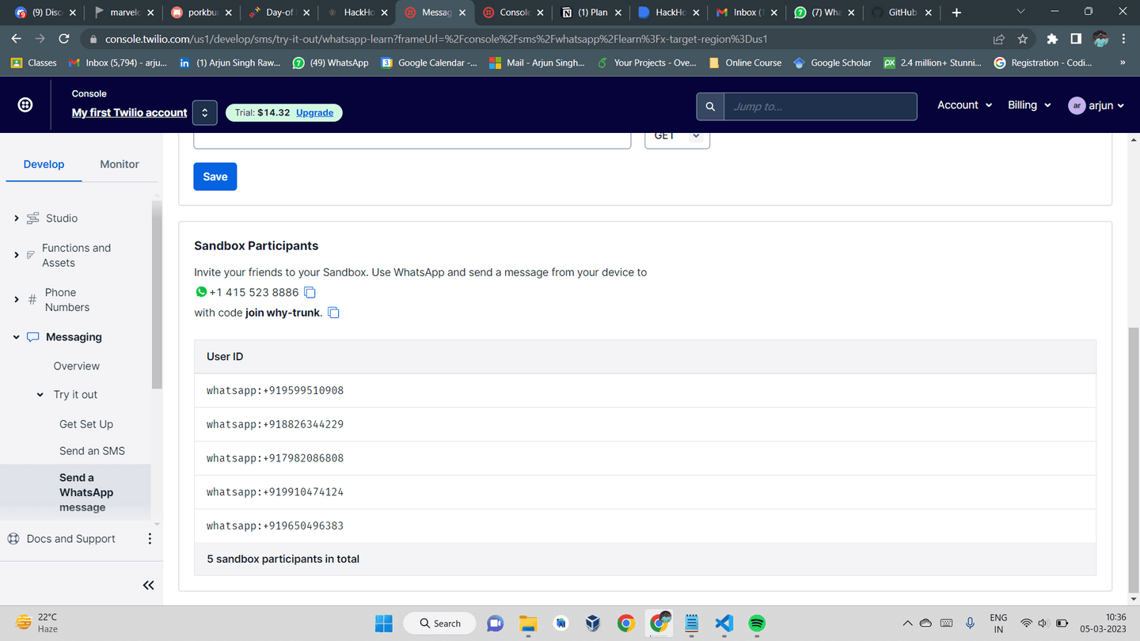The height and width of the screenshot is (641, 1140).
Task: Copy the join why-trunk code
Action: 334,313
